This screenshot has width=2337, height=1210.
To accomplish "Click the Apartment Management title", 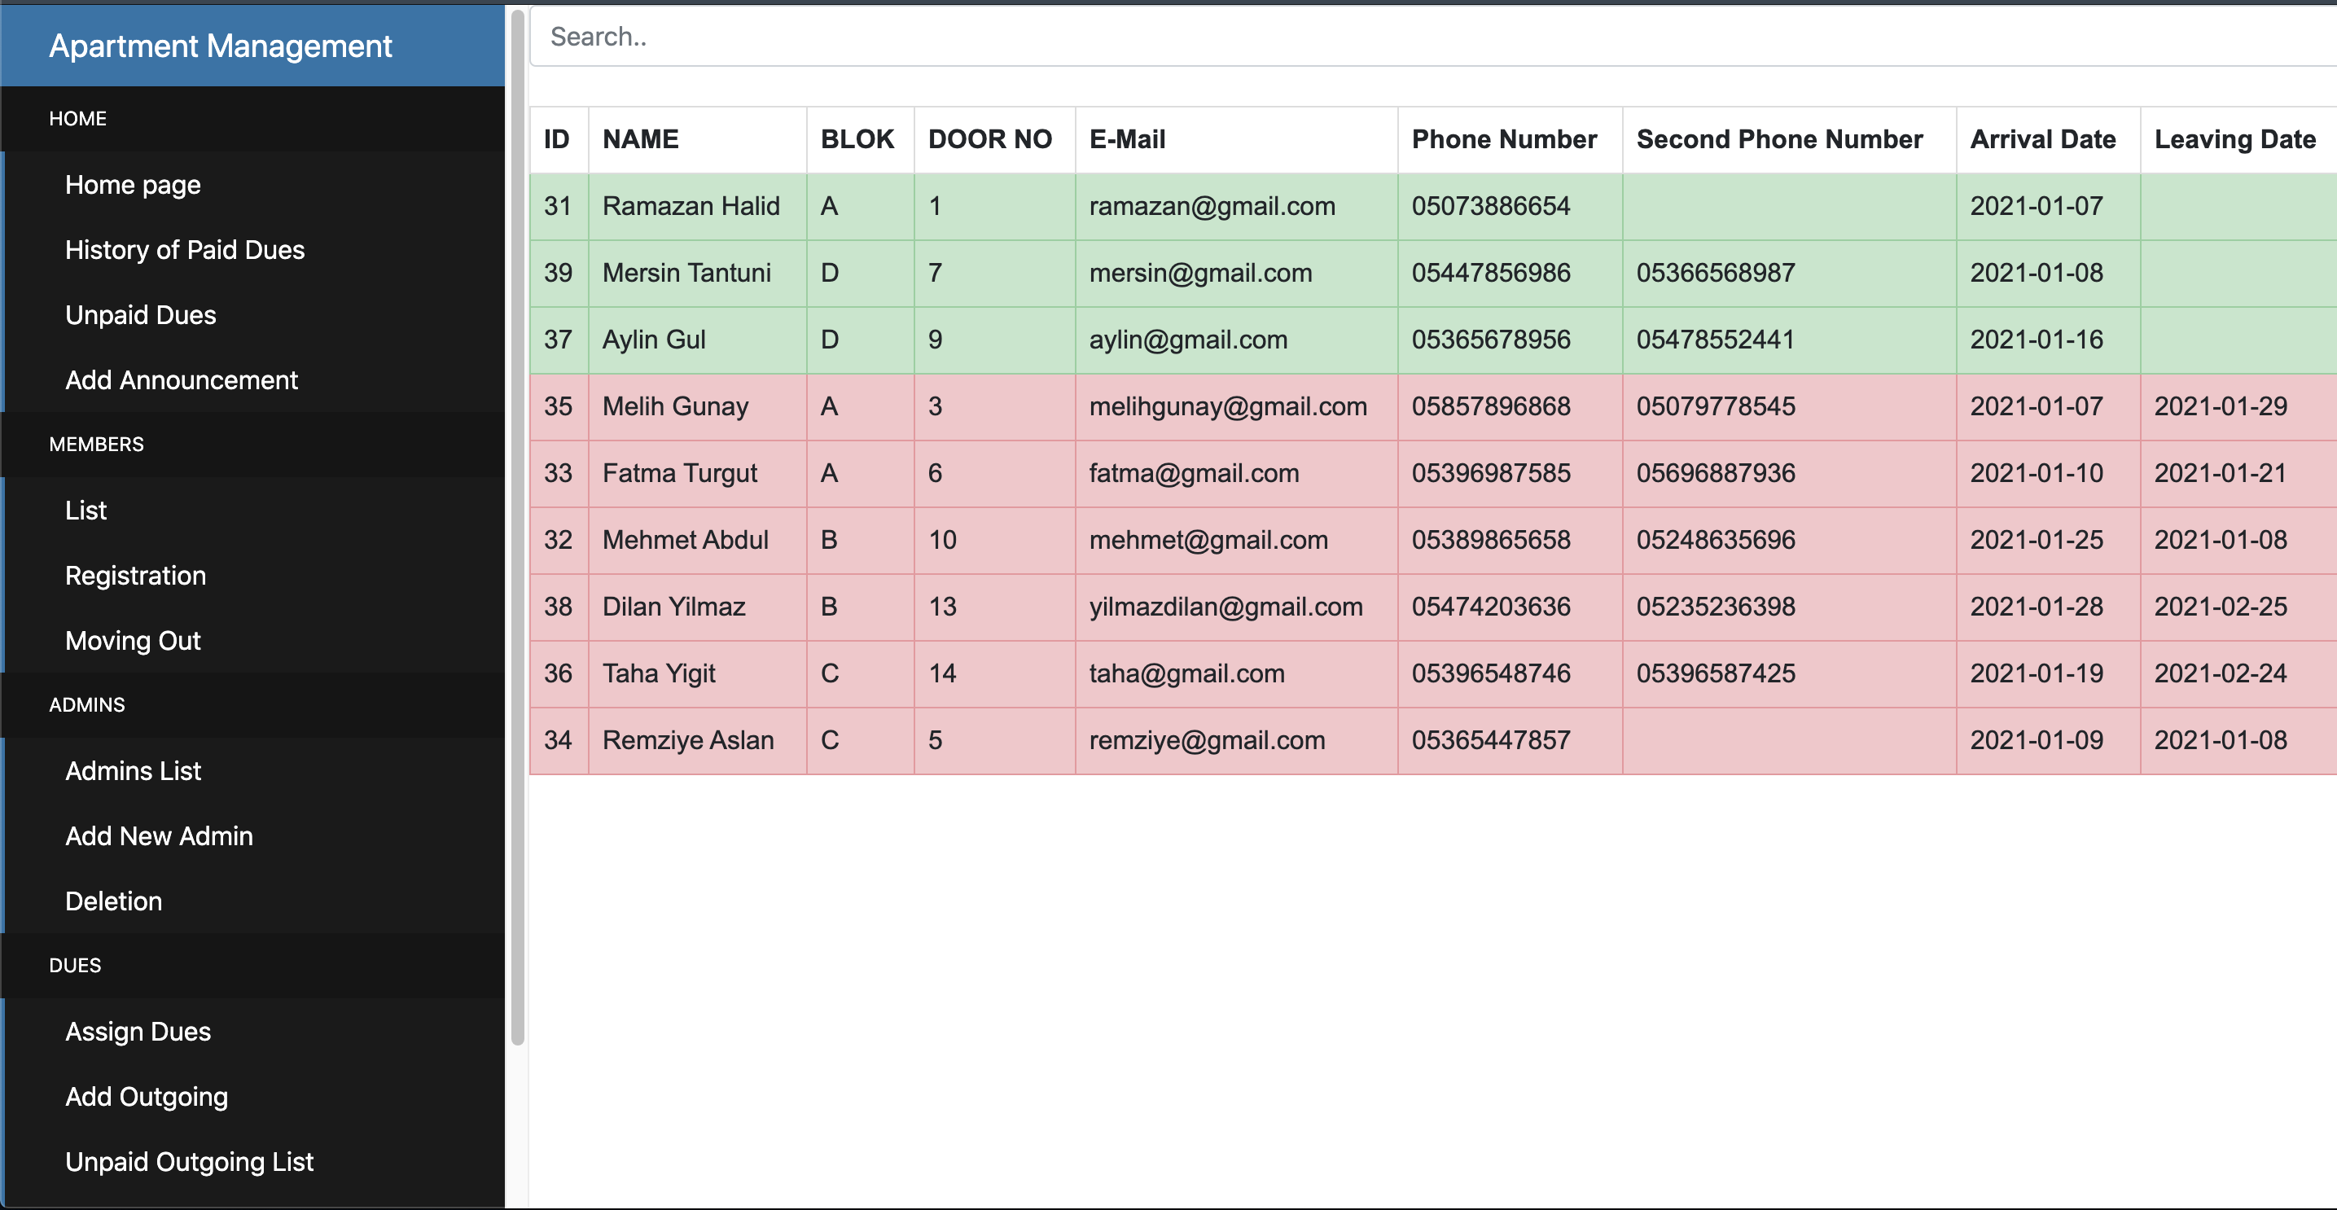I will [221, 46].
